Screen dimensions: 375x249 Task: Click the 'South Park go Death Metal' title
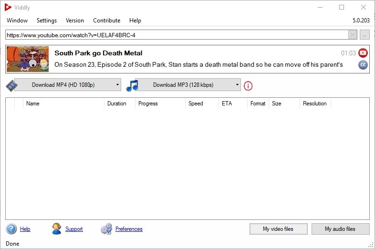98,53
